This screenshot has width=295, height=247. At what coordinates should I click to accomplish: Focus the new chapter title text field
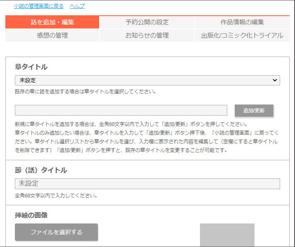121,110
